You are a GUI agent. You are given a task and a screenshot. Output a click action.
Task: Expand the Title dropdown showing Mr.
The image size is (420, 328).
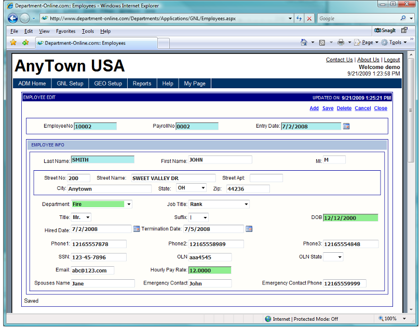coord(88,217)
